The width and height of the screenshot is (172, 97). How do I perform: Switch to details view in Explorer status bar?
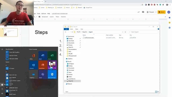click(156, 92)
